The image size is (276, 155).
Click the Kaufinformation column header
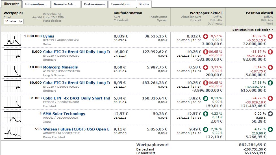(x=128, y=13)
